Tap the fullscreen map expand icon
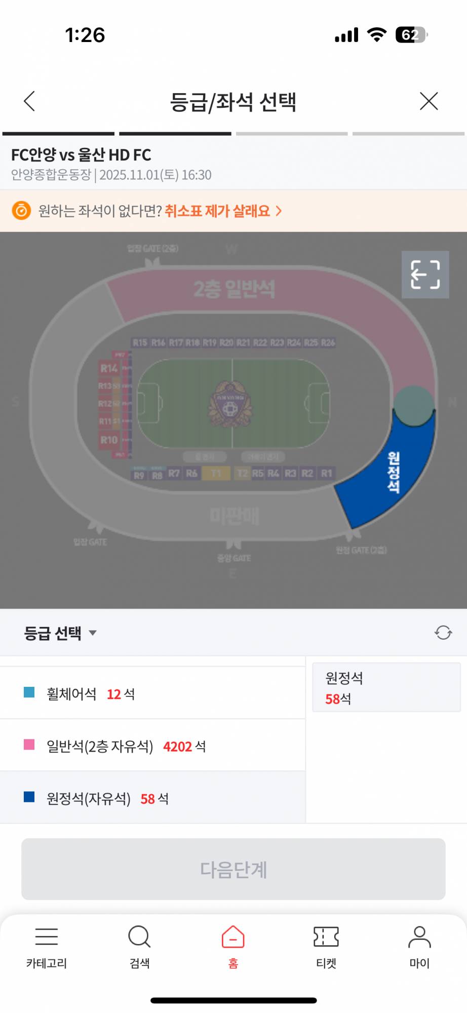The width and height of the screenshot is (467, 1013). pos(425,275)
